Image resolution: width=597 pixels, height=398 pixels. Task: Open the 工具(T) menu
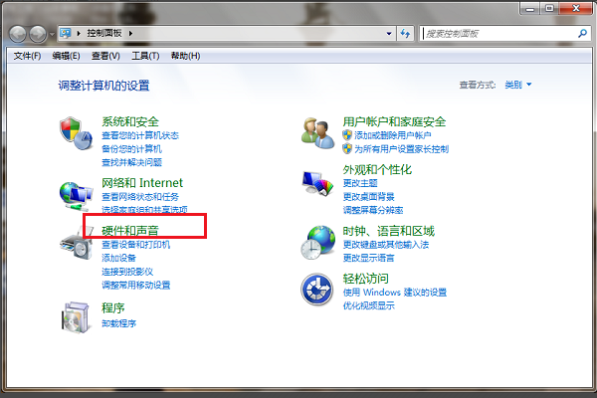pos(145,56)
